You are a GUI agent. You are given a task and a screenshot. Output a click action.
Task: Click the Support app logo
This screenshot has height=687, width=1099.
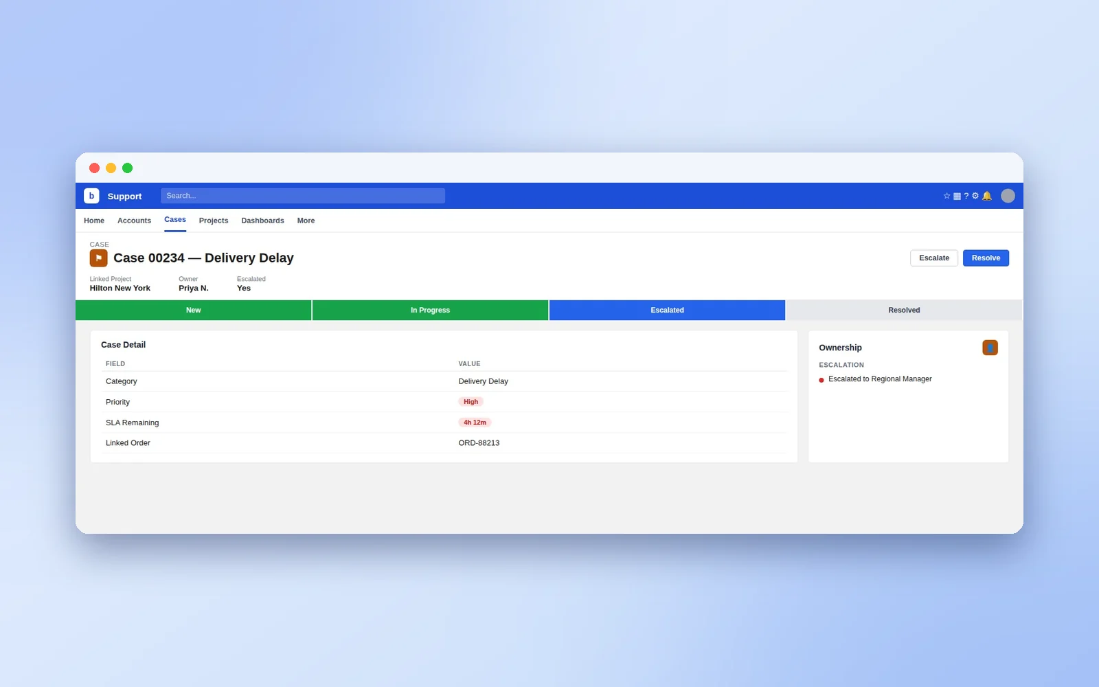(91, 196)
